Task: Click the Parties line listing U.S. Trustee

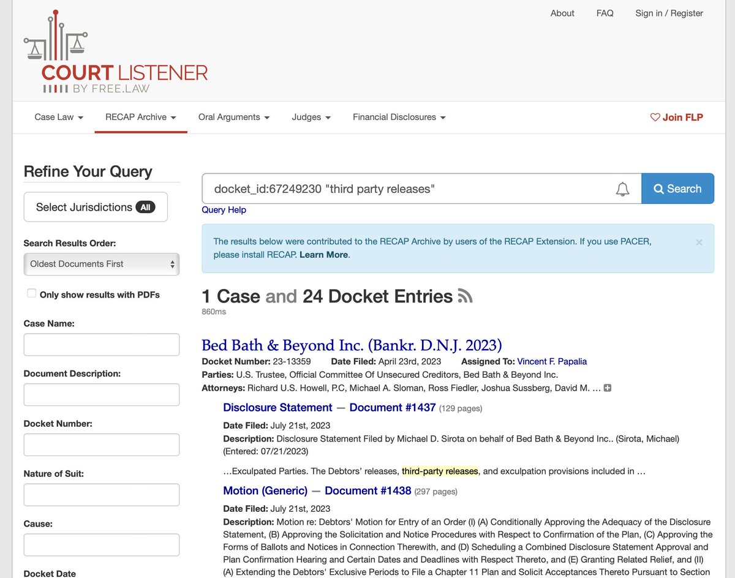Action: 380,375
